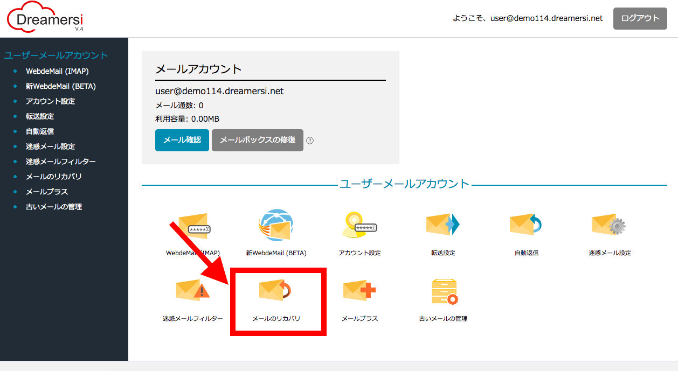The image size is (678, 371).
Task: Open the 迷惑メールフィルター warning envelope icon
Action: point(193,291)
